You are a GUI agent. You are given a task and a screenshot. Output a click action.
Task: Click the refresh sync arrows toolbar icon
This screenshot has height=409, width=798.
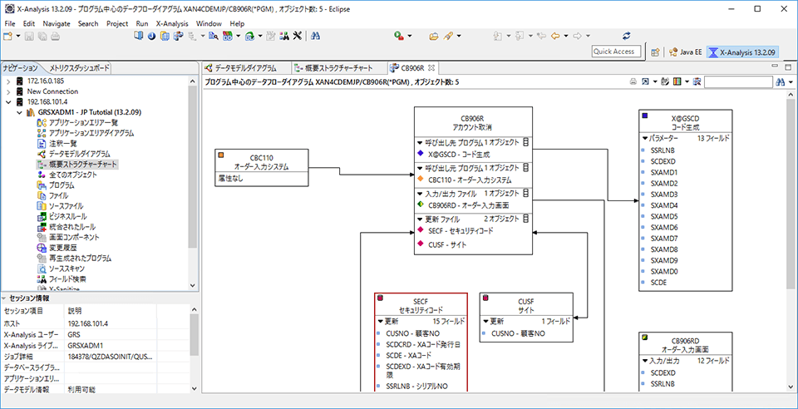[627, 36]
